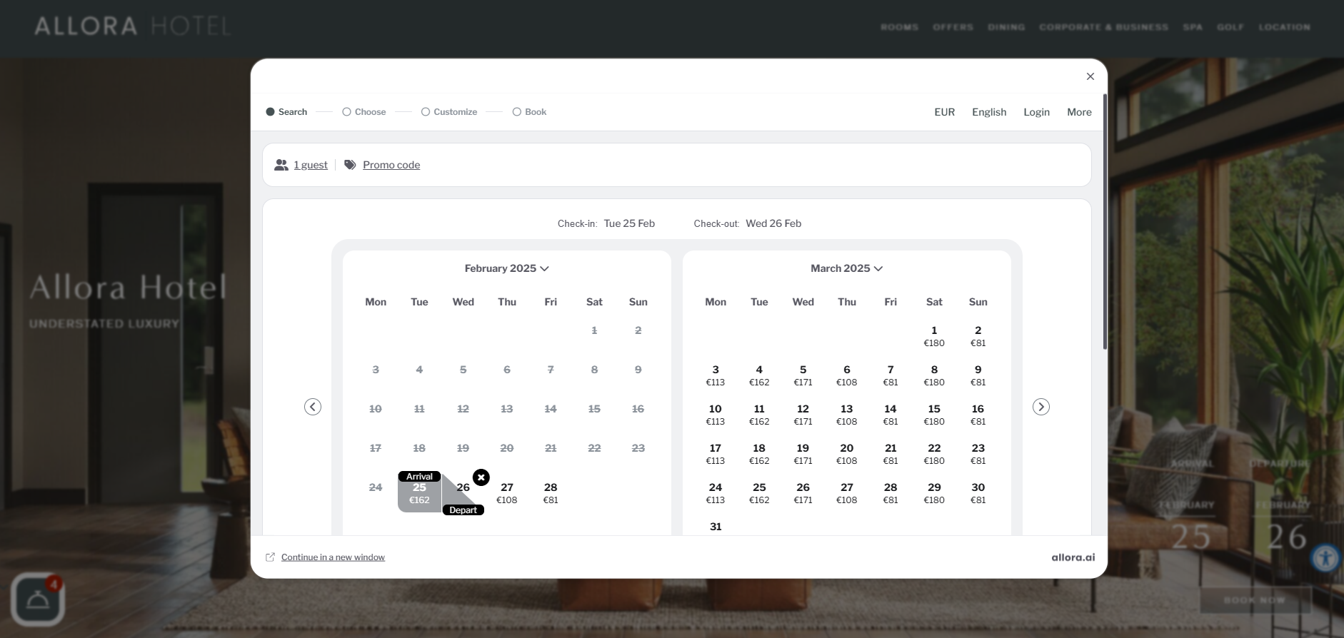
Task: Open the ROOMS navigation menu item
Action: pos(900,27)
